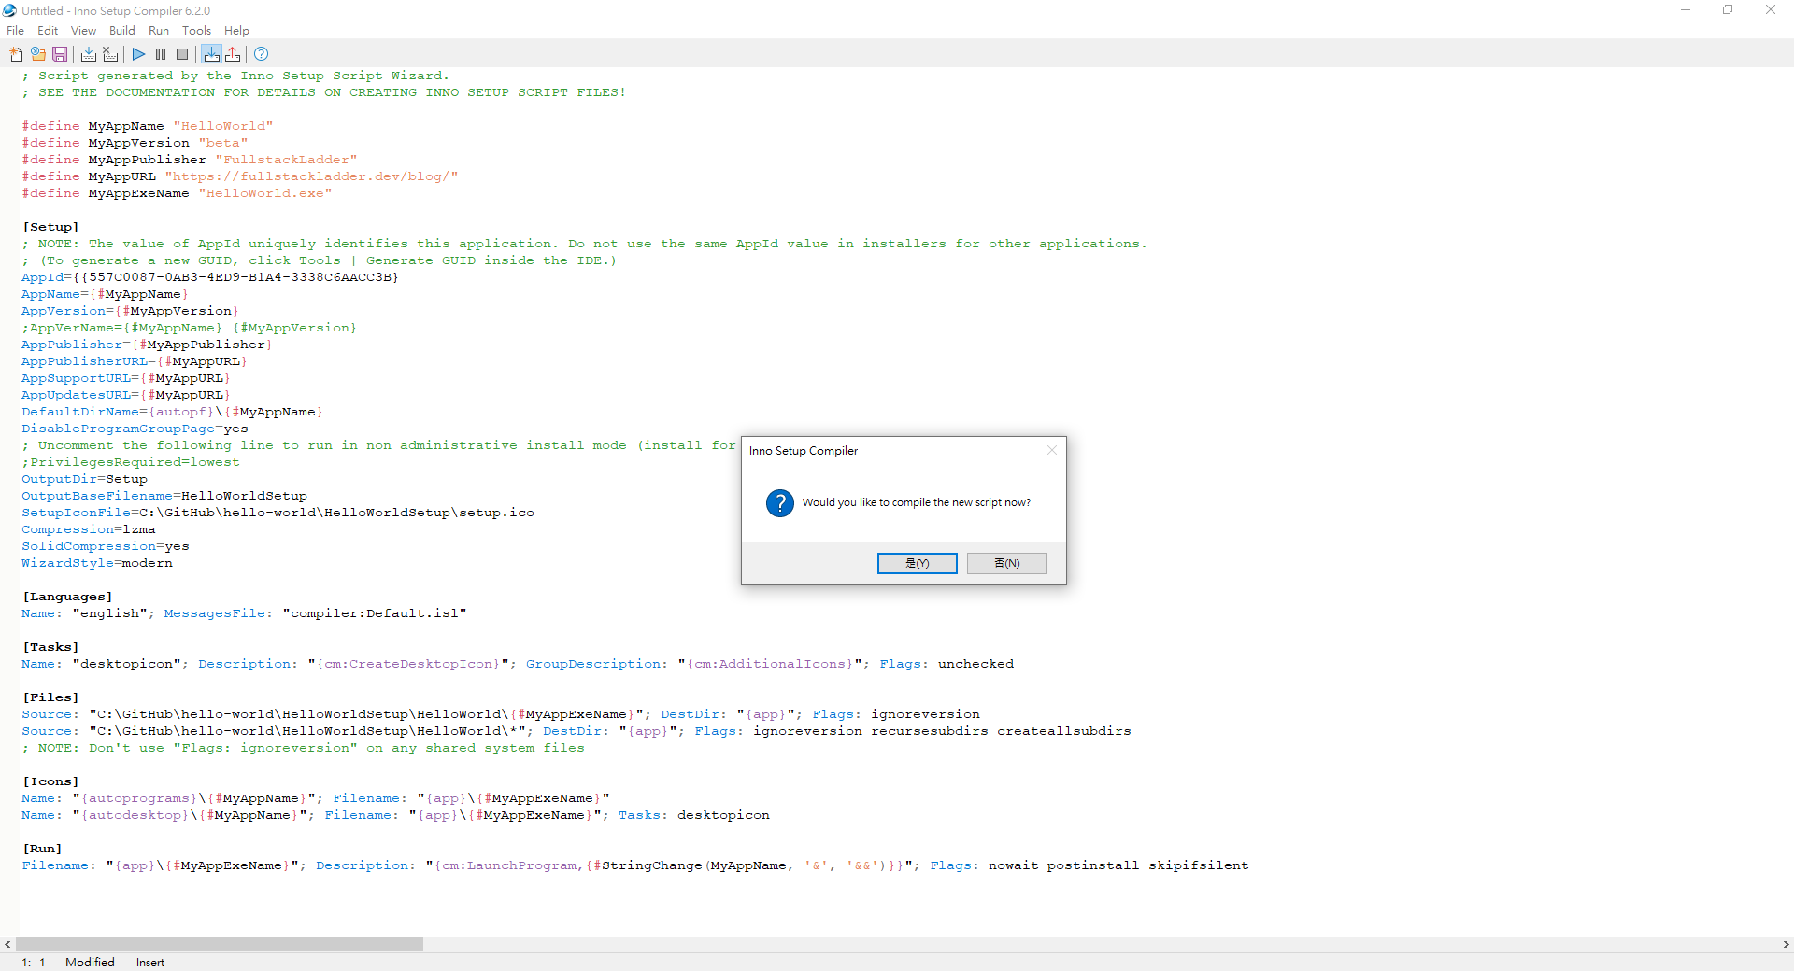Click the [Languages] section header
Image resolution: width=1794 pixels, height=971 pixels.
(67, 597)
